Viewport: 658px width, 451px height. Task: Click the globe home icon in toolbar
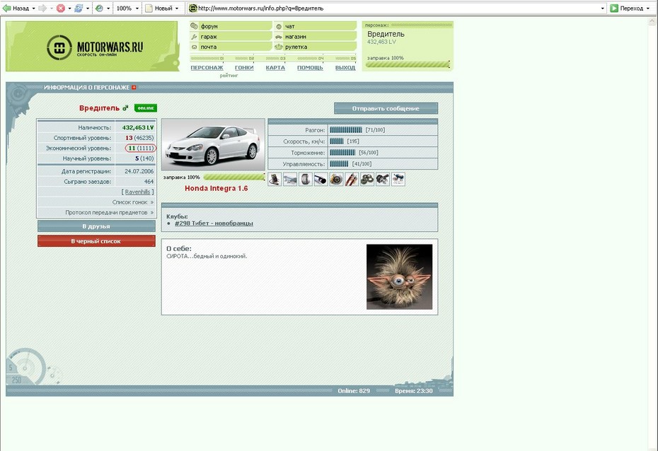[100, 8]
